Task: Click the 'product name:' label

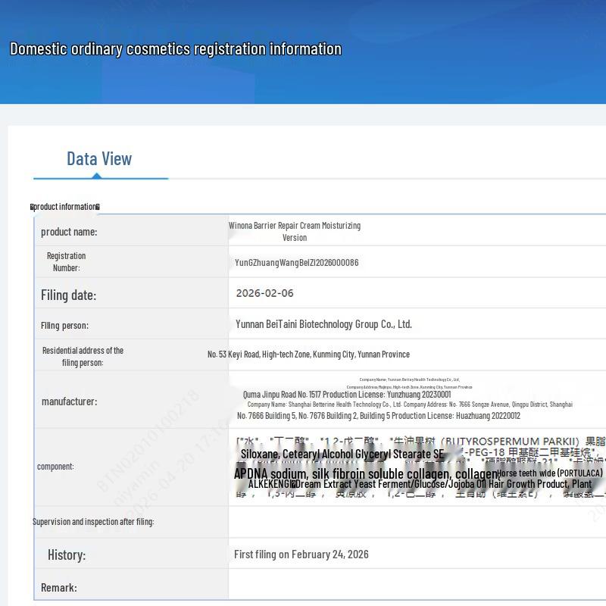Action: (x=69, y=232)
